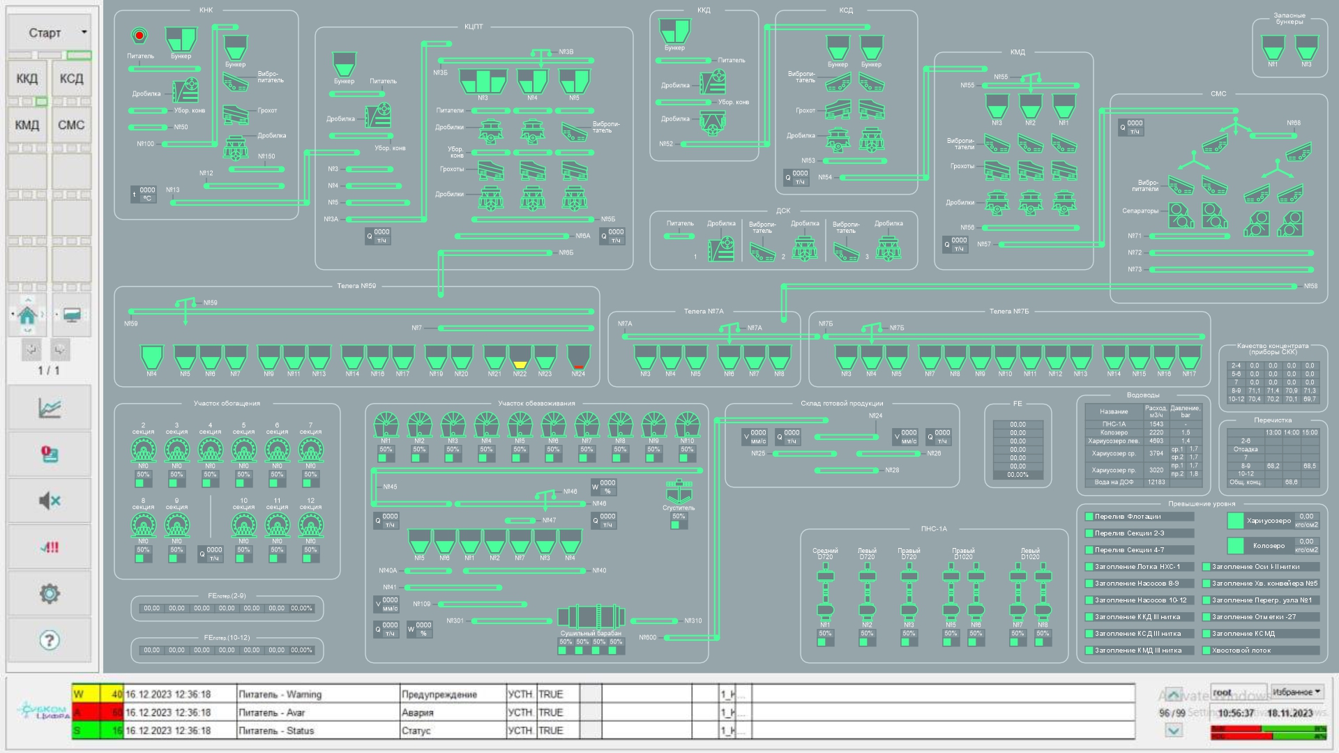This screenshot has width=1339, height=753.
Task: Switch to the СМС section tab
Action: coord(71,125)
